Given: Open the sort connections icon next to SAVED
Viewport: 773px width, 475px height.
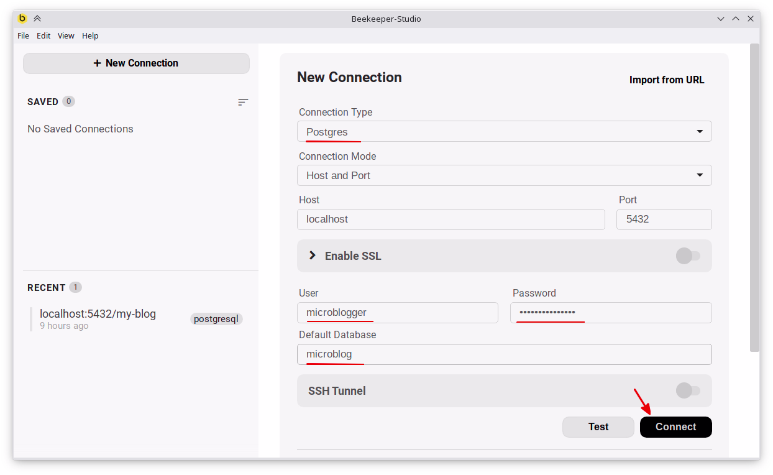Looking at the screenshot, I should 242,102.
